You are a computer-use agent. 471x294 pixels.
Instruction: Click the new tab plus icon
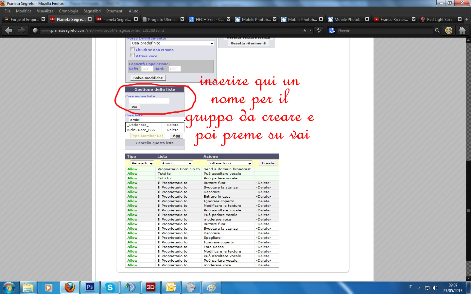coord(467,19)
